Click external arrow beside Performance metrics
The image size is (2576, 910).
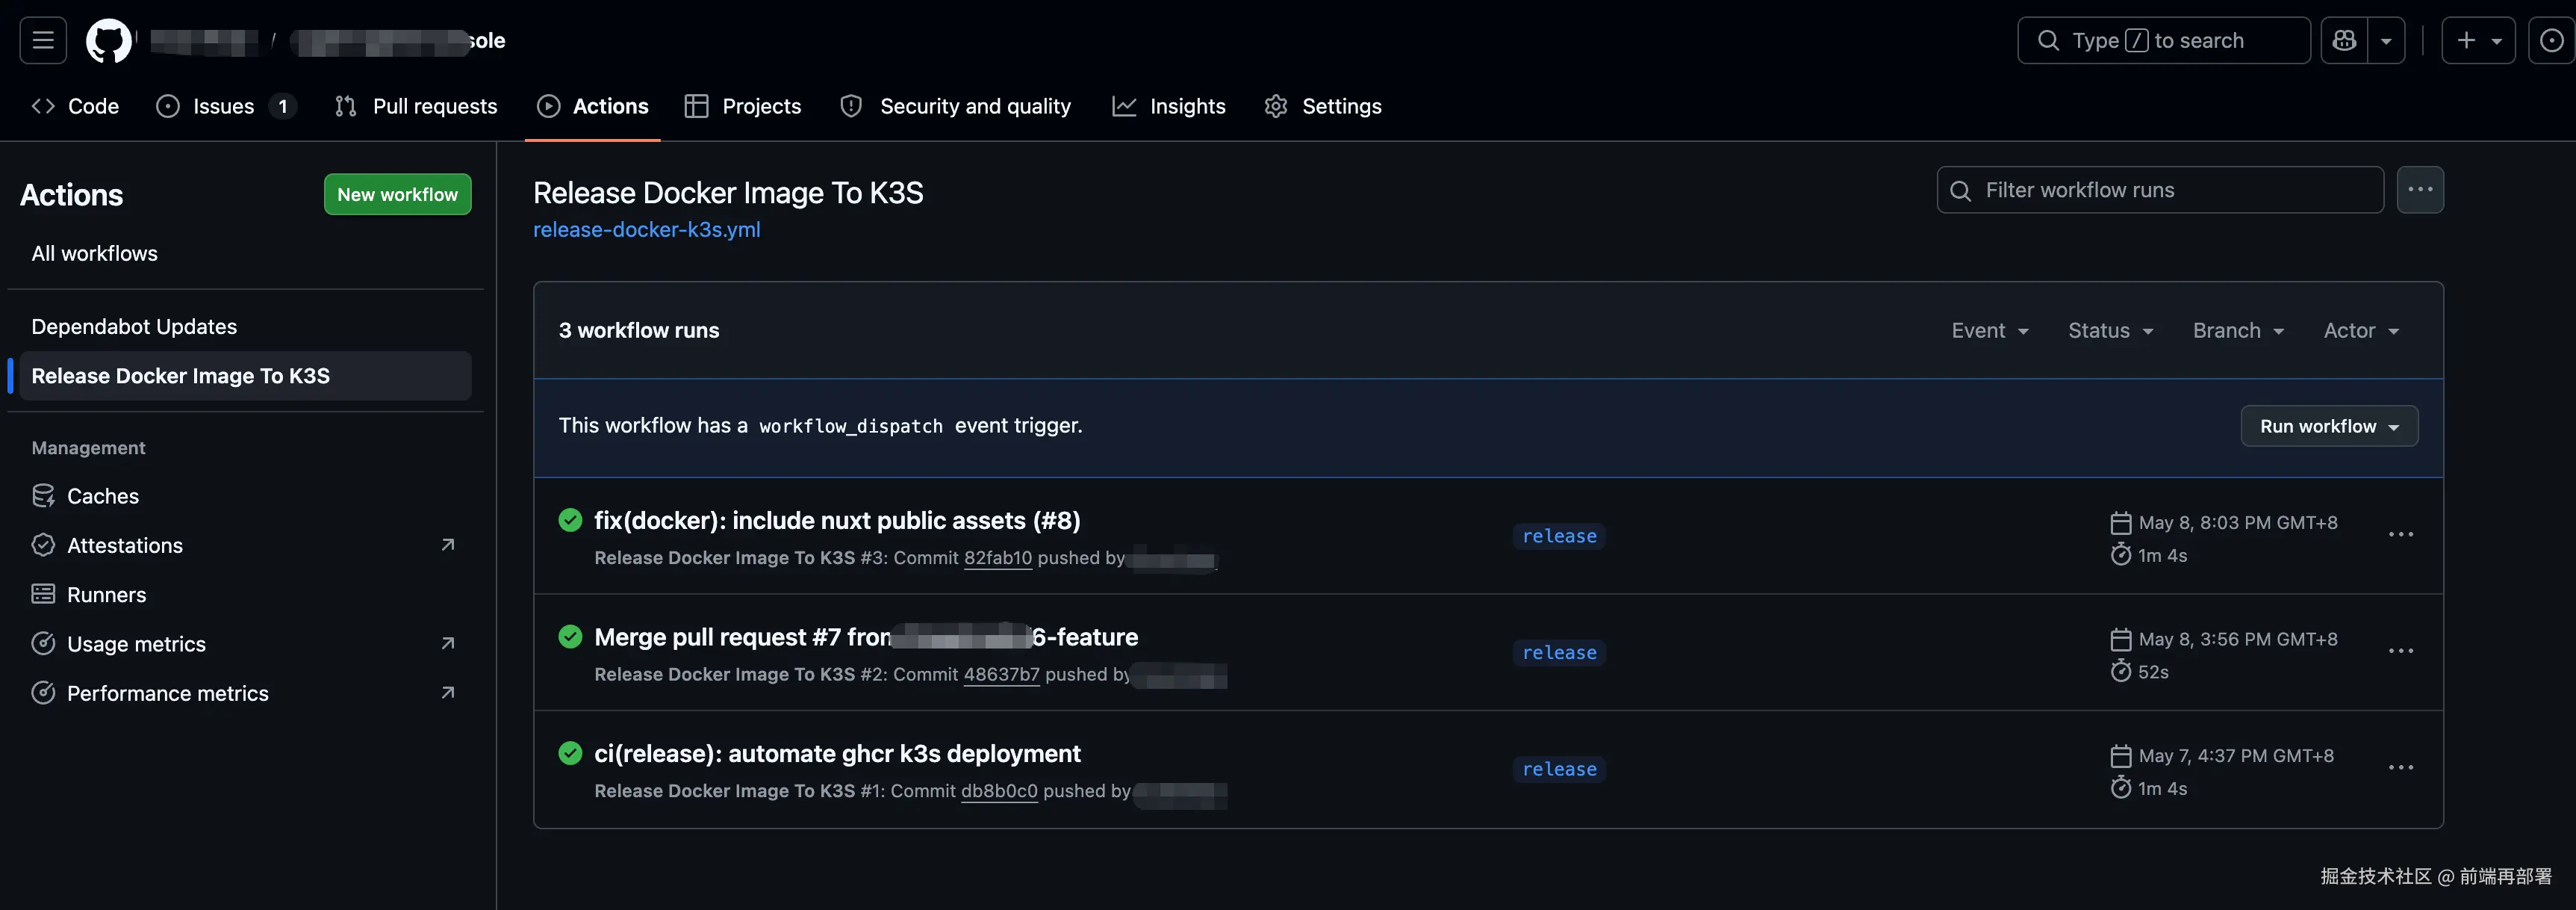point(448,692)
